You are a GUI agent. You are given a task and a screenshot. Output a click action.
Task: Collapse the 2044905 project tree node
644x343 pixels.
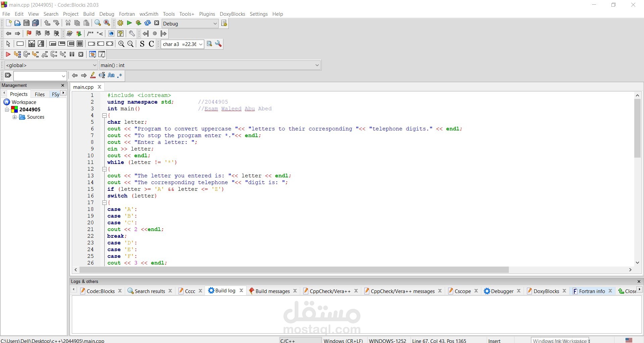click(x=7, y=110)
